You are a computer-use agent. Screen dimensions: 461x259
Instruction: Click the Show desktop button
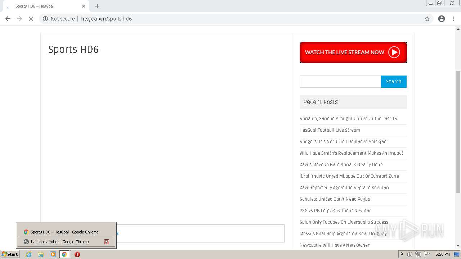457,254
